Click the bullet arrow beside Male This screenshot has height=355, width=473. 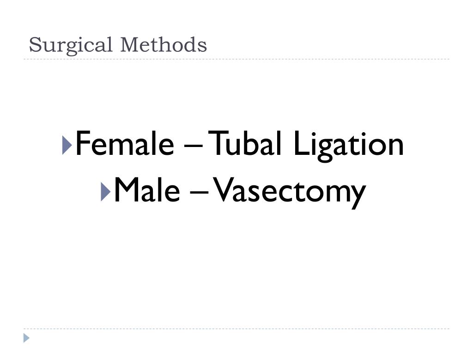tap(104, 191)
